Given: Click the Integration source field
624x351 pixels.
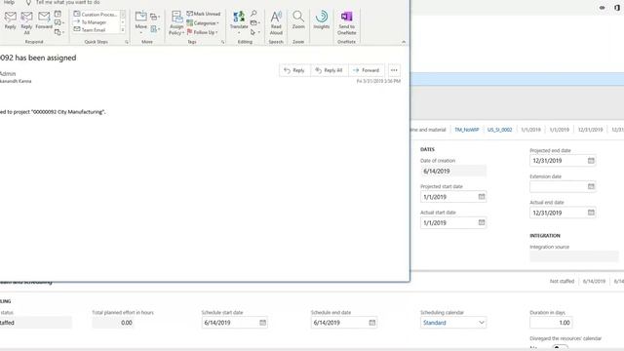Looking at the screenshot, I should point(574,256).
